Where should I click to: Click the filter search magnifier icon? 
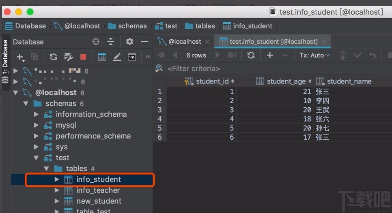(159, 68)
